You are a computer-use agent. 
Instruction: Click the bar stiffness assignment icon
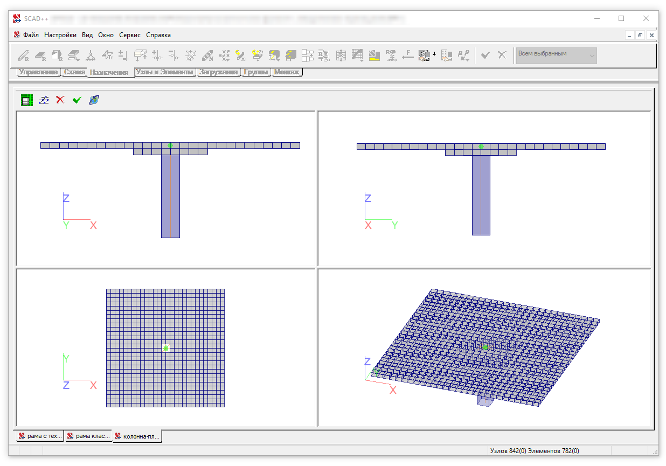coord(24,55)
